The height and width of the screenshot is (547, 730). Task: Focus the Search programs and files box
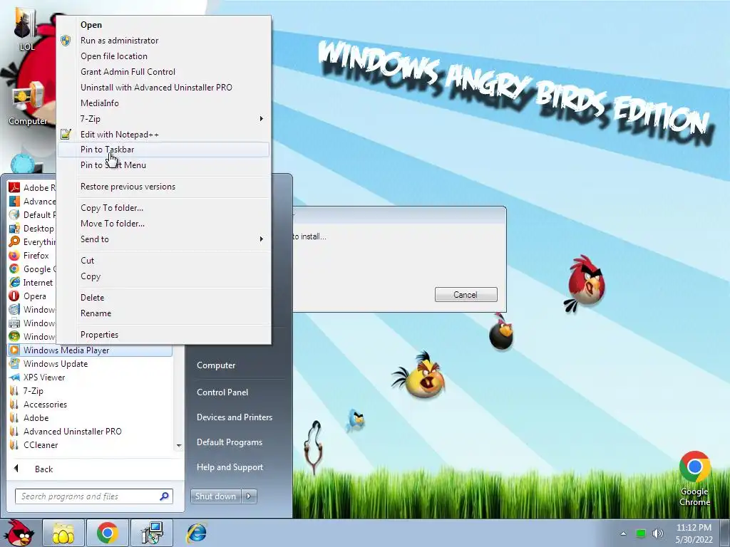[93, 496]
